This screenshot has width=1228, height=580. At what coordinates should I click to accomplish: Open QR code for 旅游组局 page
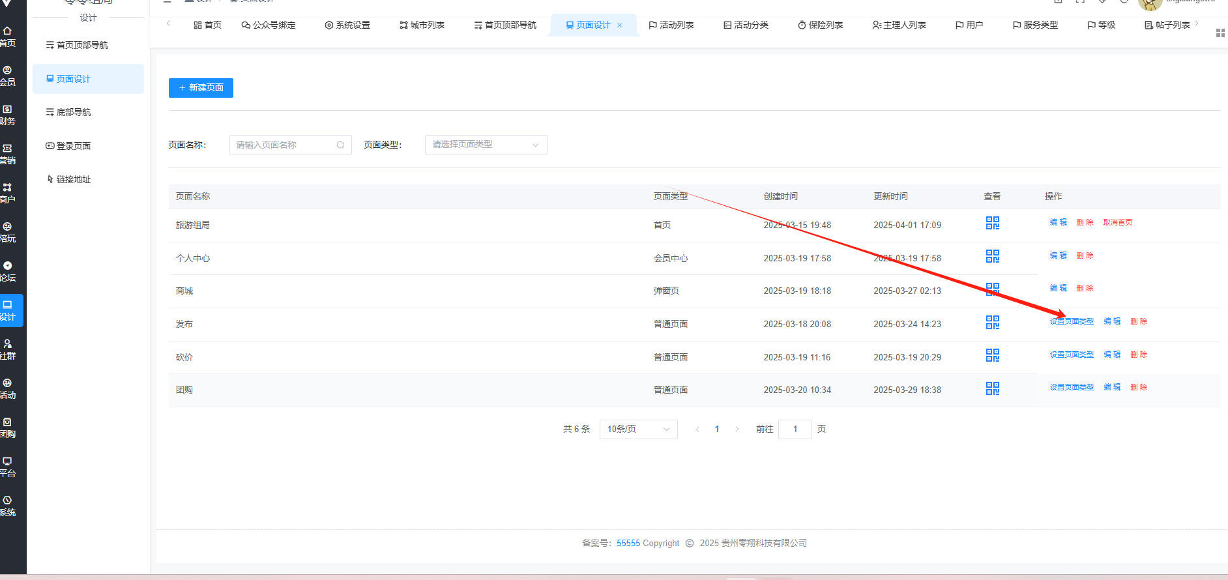tap(992, 224)
